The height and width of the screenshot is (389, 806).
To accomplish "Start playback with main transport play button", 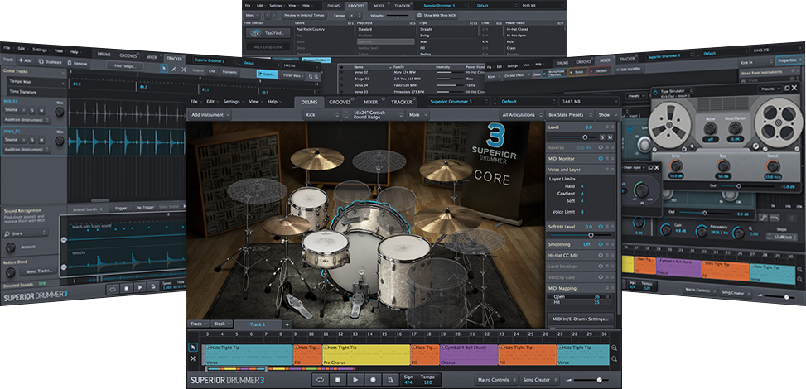I will pos(355,380).
